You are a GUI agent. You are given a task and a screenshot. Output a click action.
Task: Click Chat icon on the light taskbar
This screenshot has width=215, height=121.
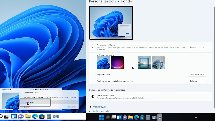point(21,117)
